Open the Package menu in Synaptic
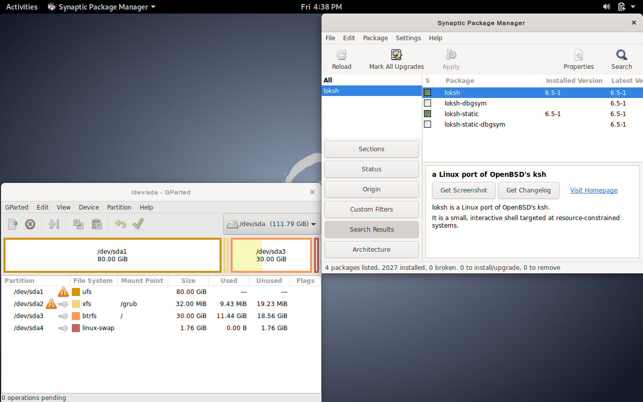Viewport: 643px width, 402px height. pyautogui.click(x=375, y=38)
